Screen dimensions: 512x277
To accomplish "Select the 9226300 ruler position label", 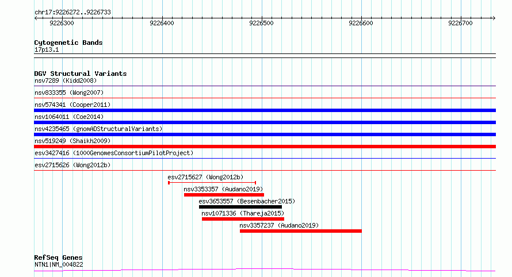I will pos(62,23).
